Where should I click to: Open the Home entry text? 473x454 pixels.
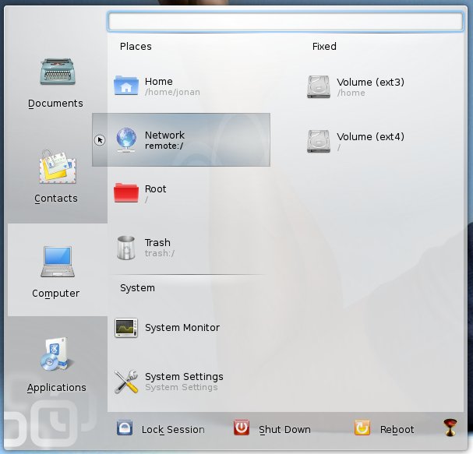pos(159,82)
